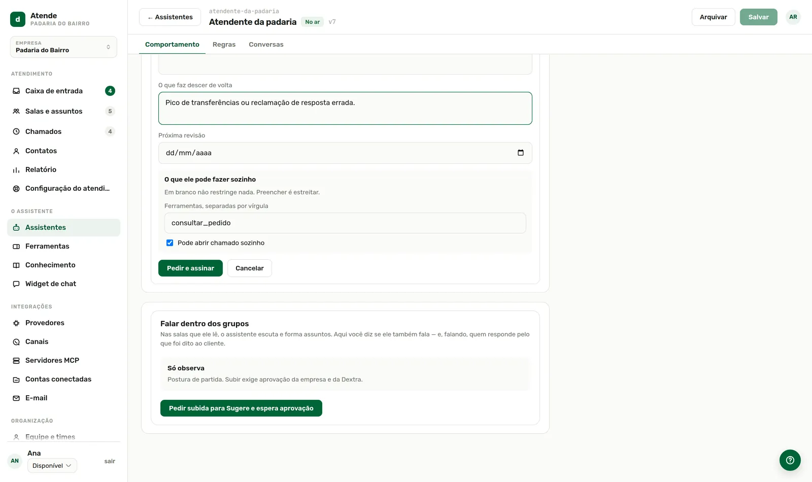Cancel the request with Cancelar
The width and height of the screenshot is (812, 482).
pyautogui.click(x=249, y=268)
